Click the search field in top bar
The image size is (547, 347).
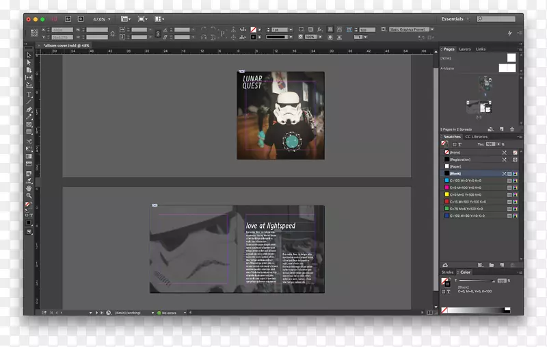pyautogui.click(x=496, y=19)
